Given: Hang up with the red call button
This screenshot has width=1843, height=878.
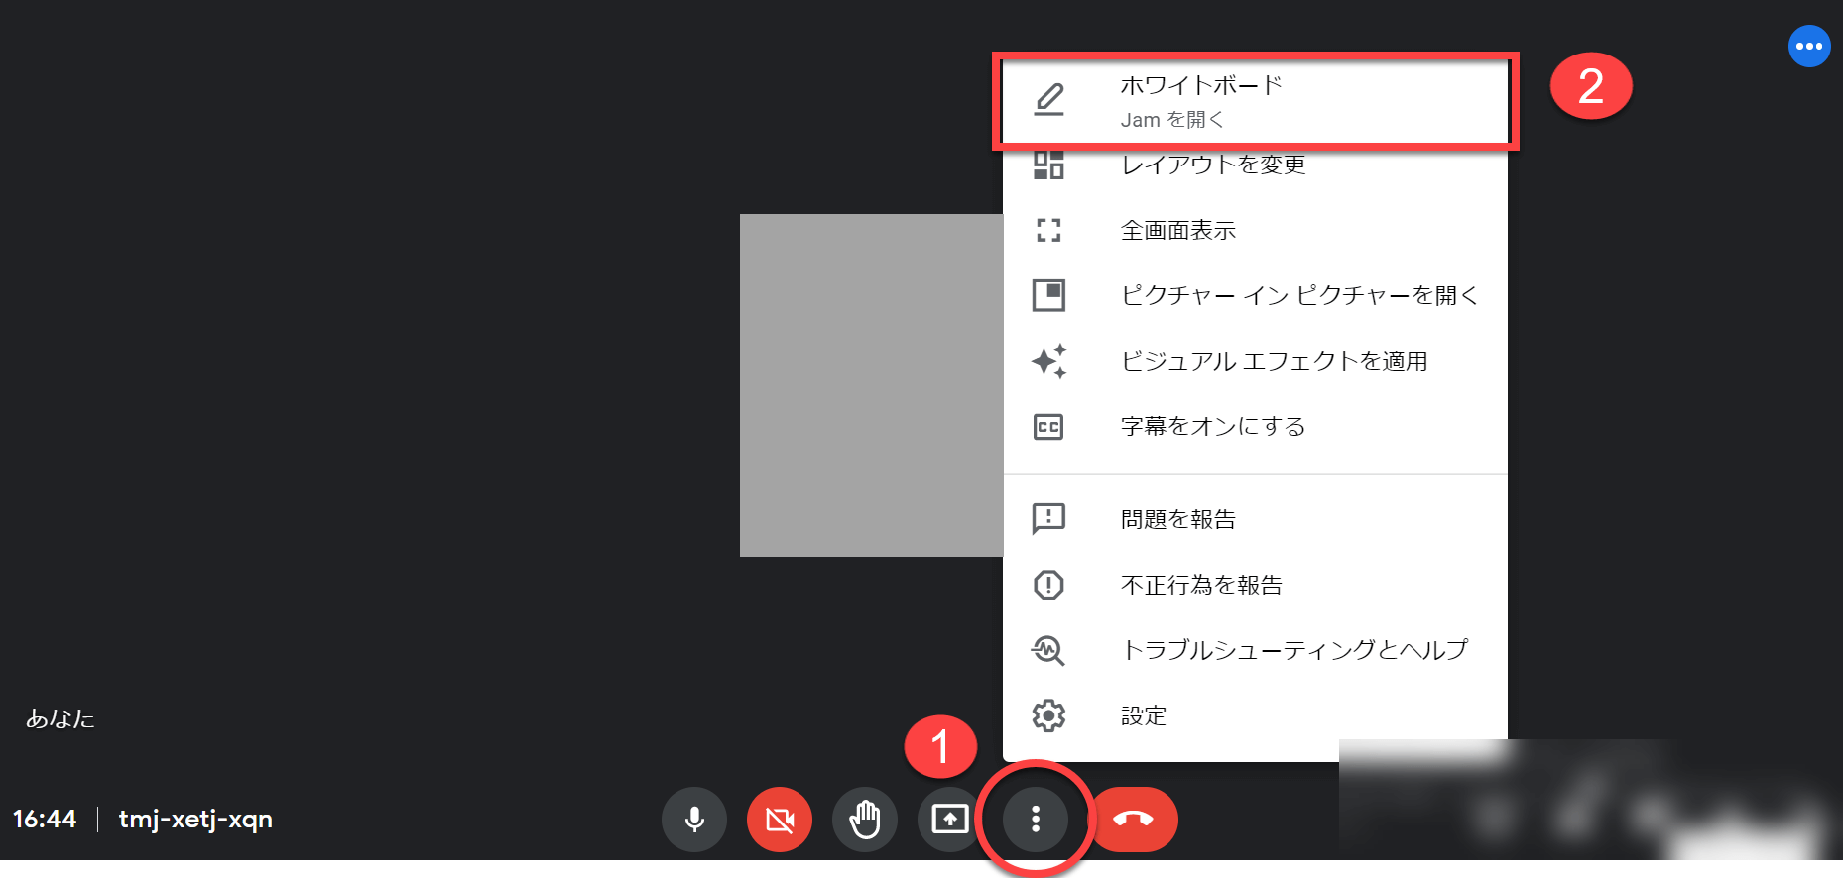Looking at the screenshot, I should coord(1133,820).
